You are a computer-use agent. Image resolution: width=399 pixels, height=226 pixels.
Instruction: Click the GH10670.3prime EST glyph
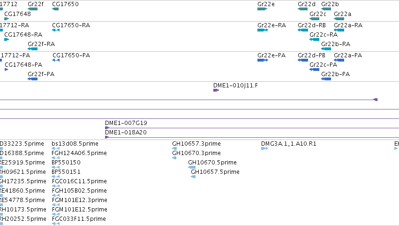coord(174,158)
